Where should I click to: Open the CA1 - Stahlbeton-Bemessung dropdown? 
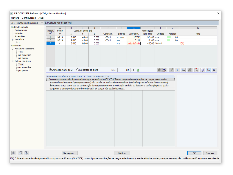tap(27, 23)
